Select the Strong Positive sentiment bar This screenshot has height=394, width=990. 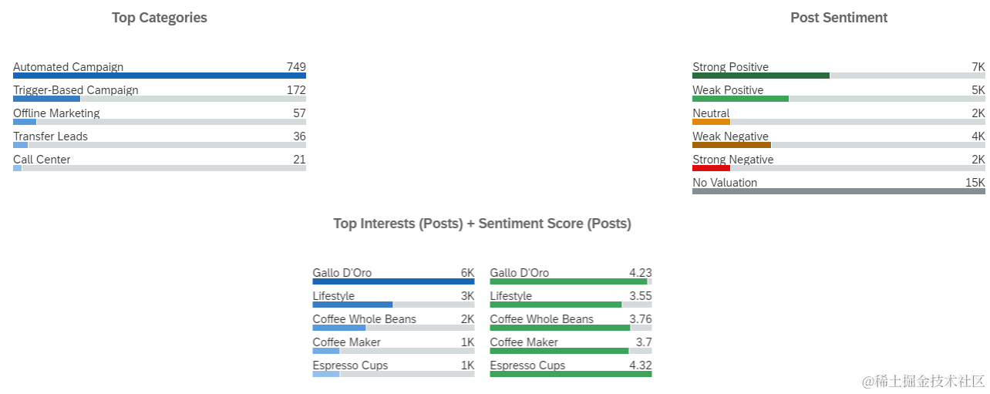click(839, 70)
